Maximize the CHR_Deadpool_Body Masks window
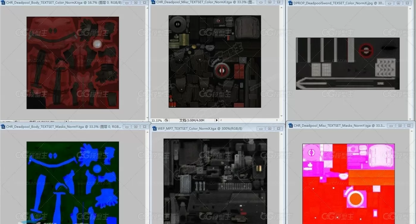 (136, 127)
